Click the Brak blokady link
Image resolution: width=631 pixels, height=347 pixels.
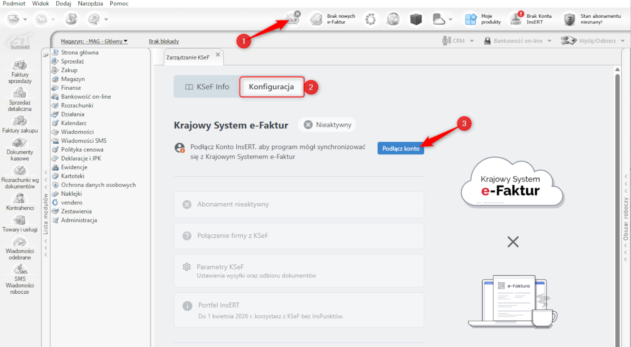pyautogui.click(x=164, y=41)
